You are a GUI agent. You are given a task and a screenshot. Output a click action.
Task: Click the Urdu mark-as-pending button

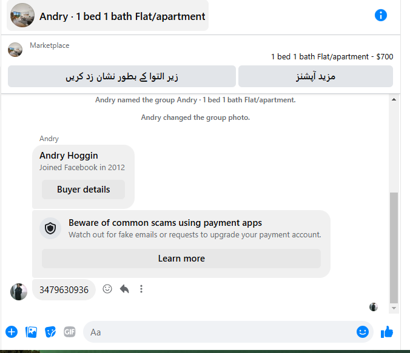pos(122,76)
